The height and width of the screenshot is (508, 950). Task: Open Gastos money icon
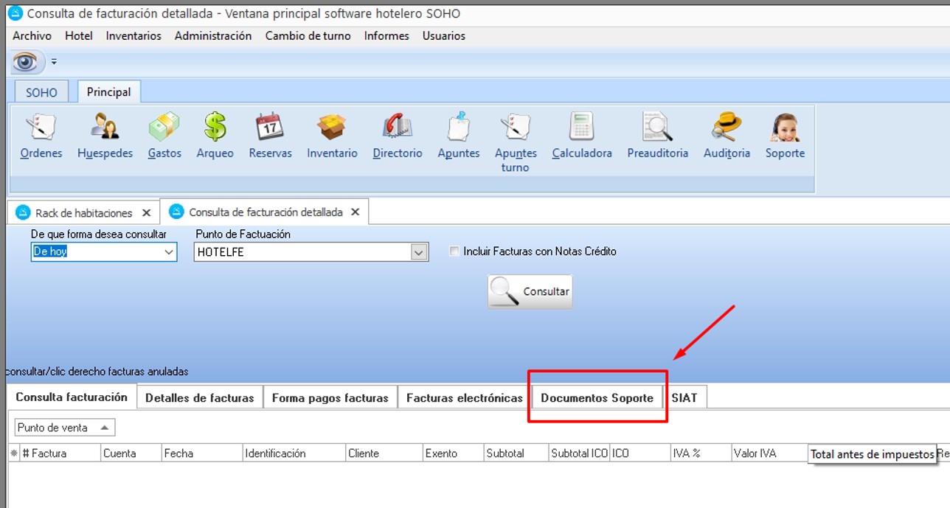click(164, 128)
